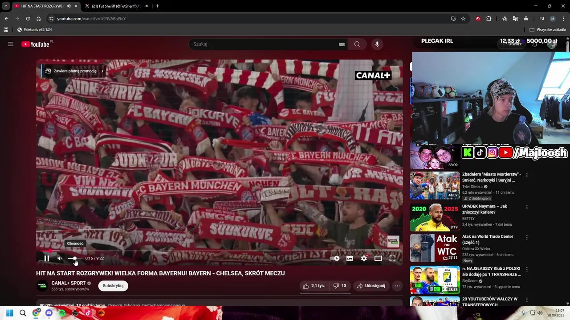Open the Chrome profile avatar M
570x320 pixels.
tap(553, 19)
